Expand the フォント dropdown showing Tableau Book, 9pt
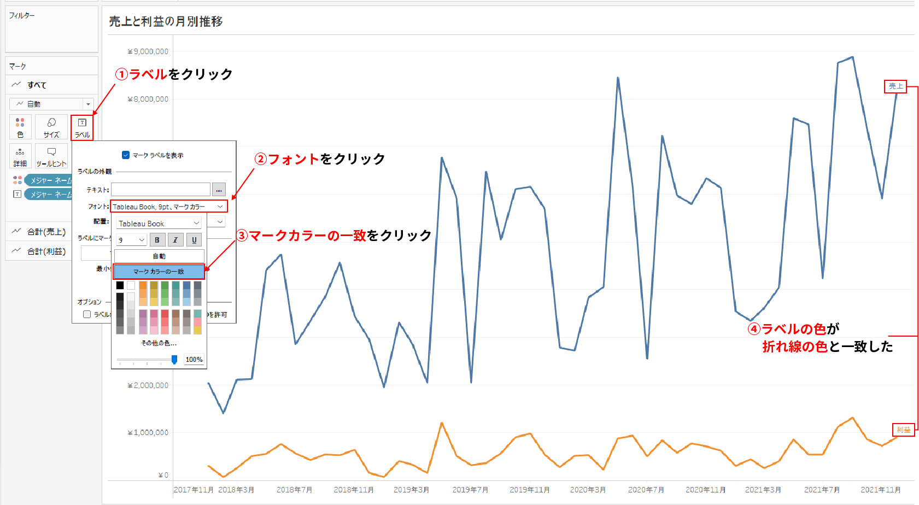Viewport: 919px width, 505px height. point(169,207)
